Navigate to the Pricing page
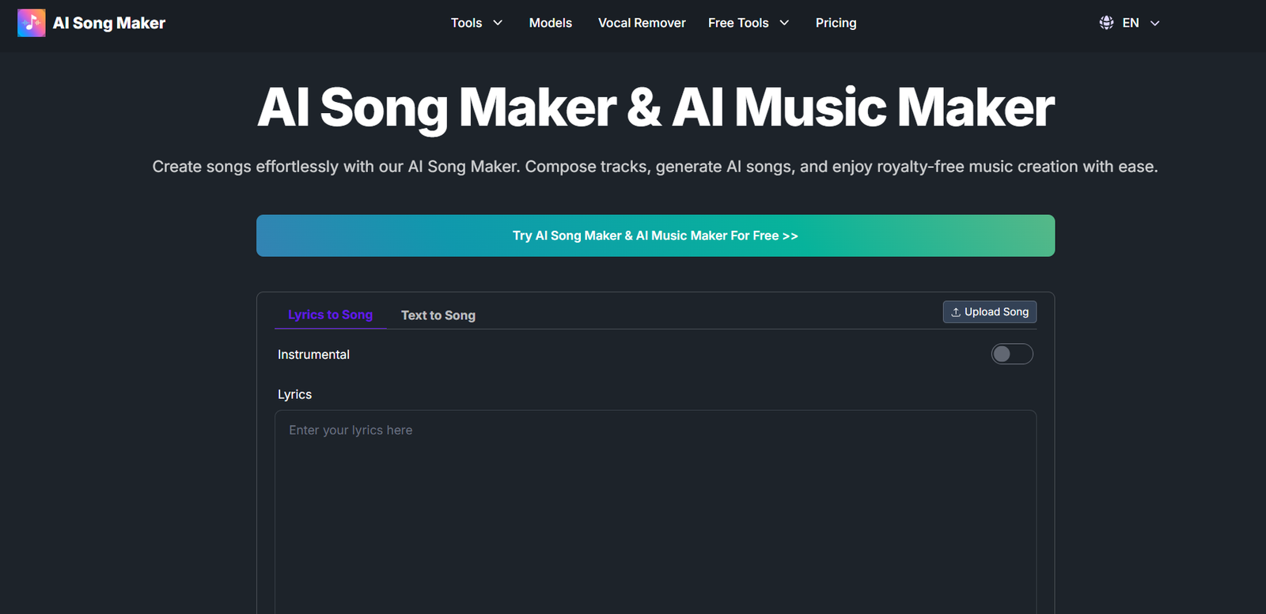The image size is (1266, 614). tap(836, 23)
